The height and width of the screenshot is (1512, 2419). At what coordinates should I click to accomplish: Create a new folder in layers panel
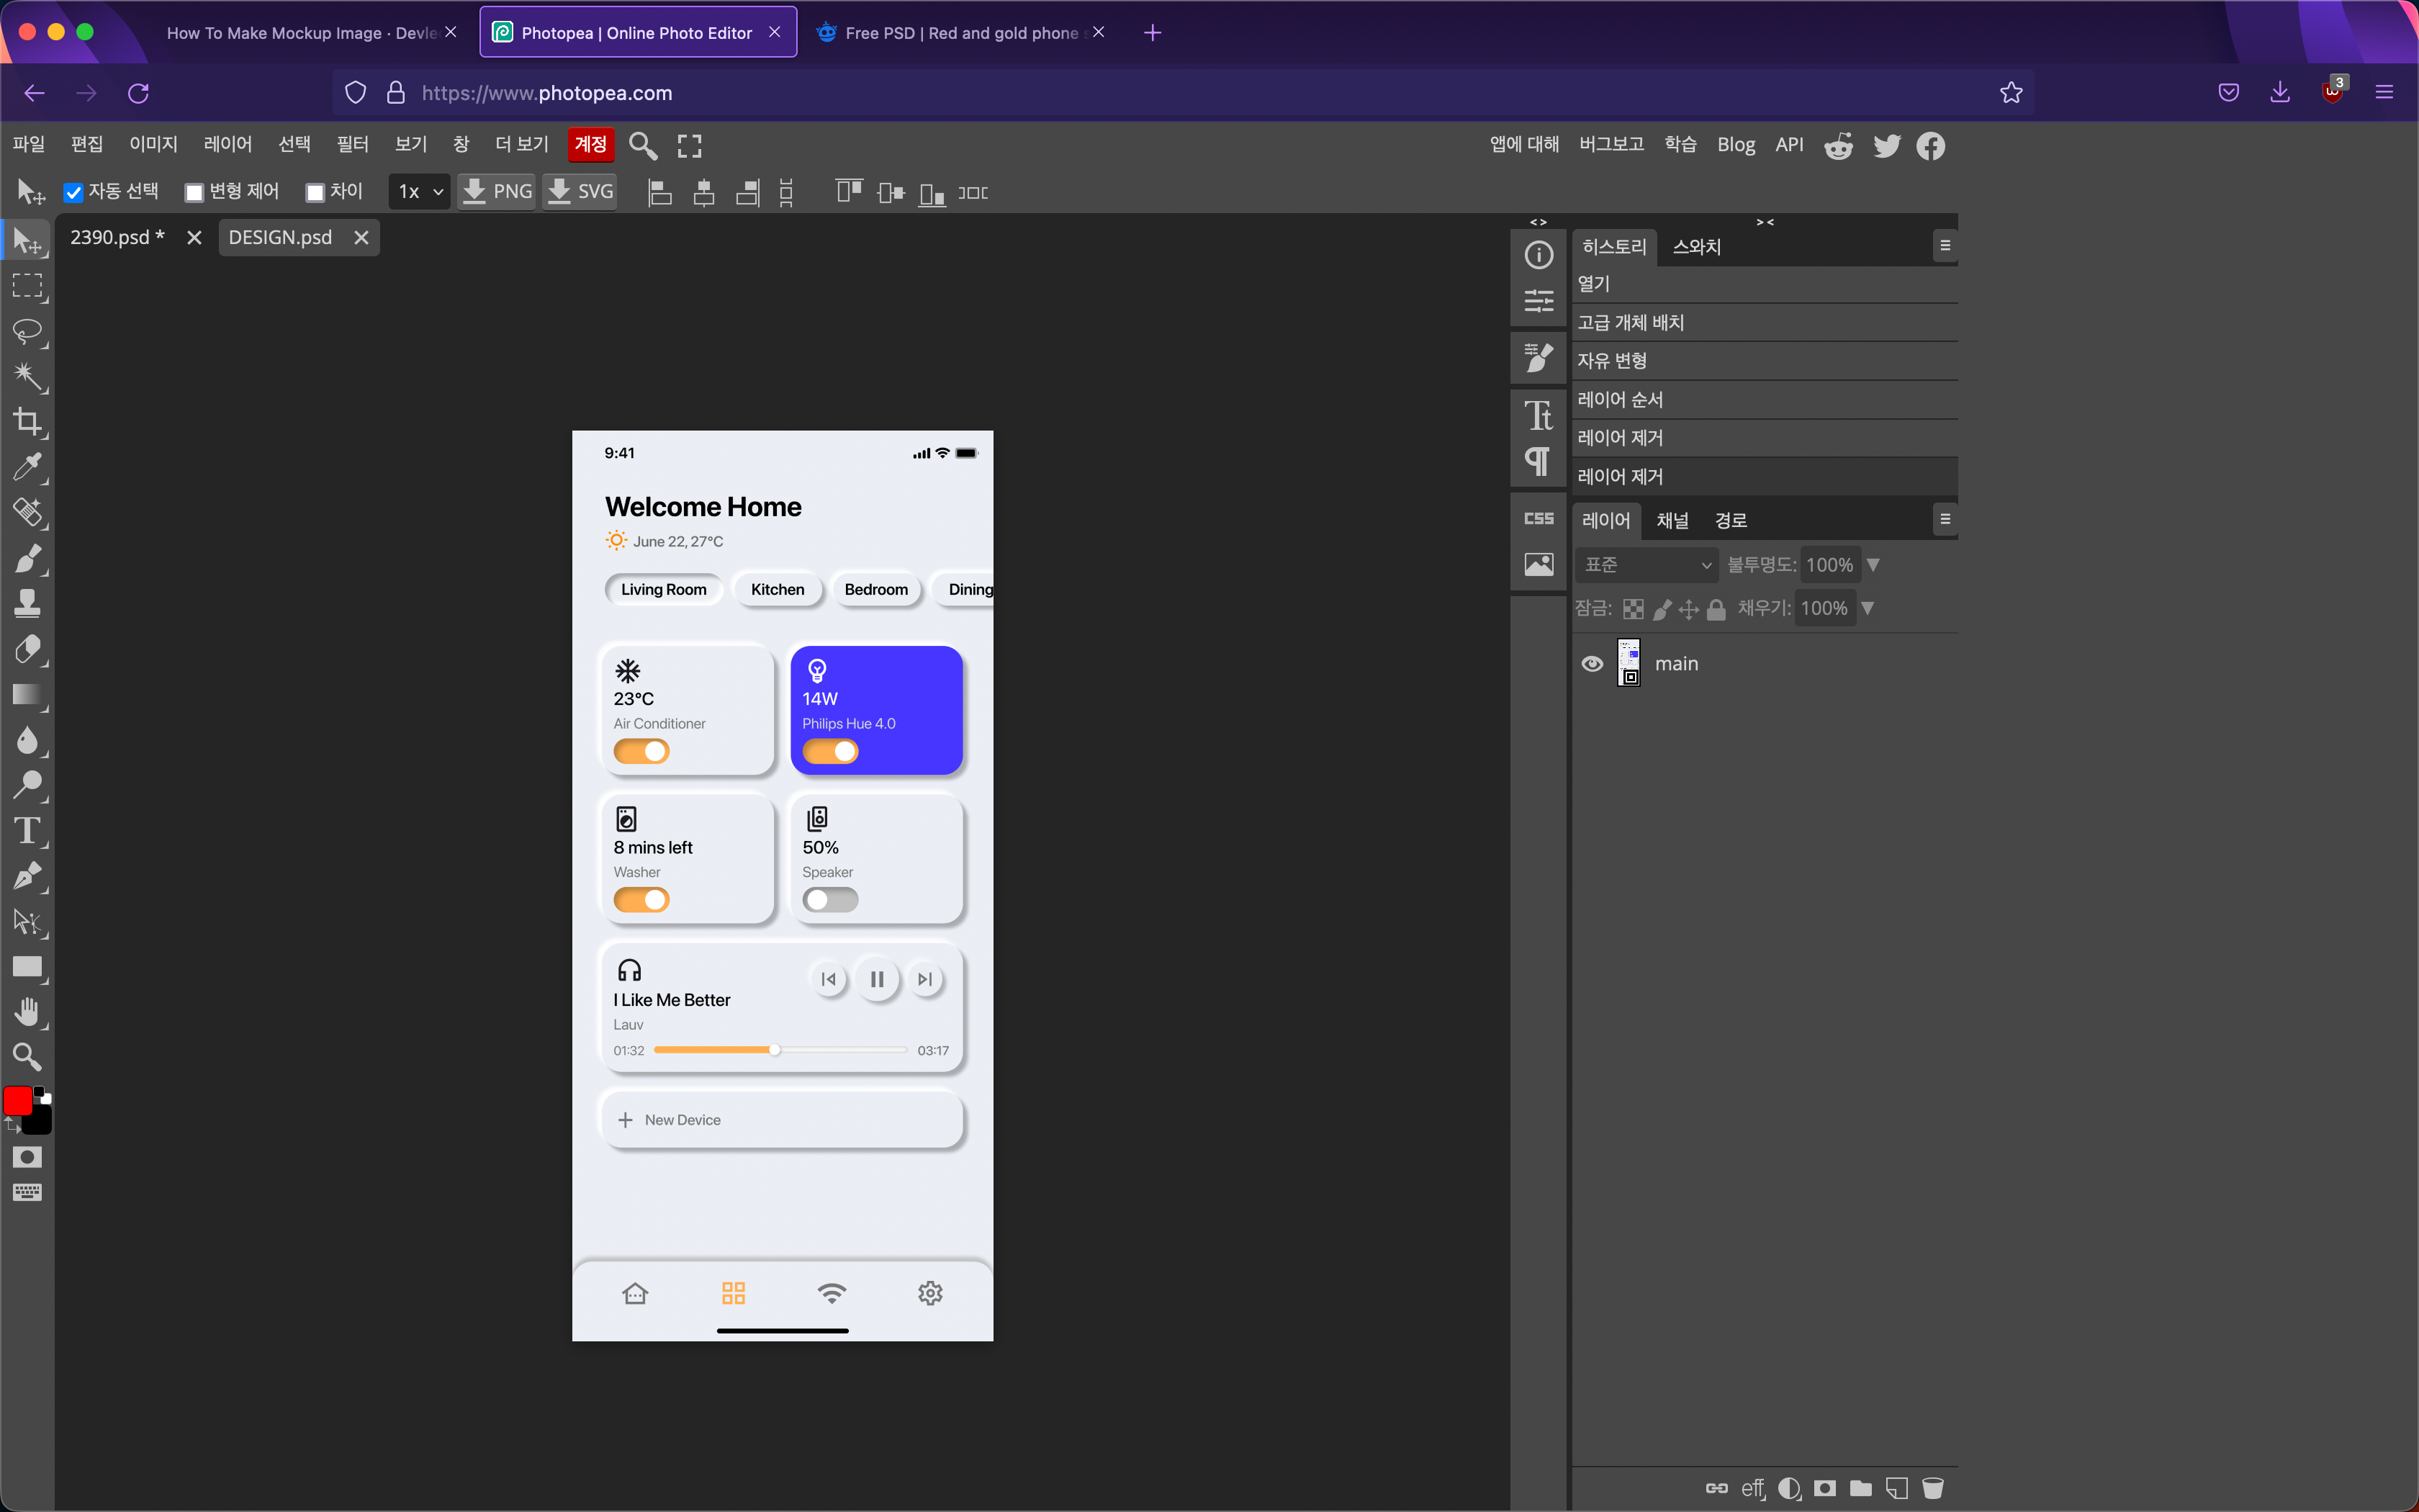(1860, 1488)
